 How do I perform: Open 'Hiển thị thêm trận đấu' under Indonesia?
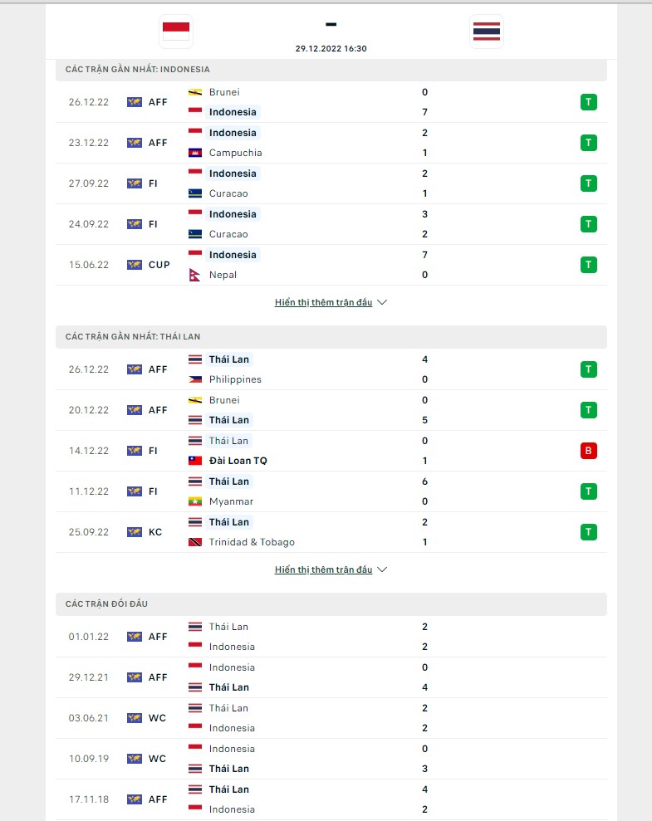coord(323,303)
